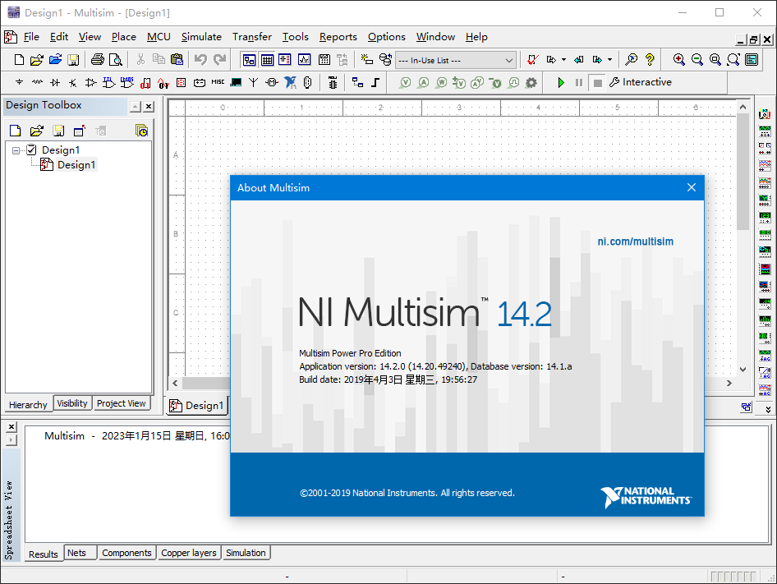Pause the simulation
The width and height of the screenshot is (777, 584).
point(579,82)
